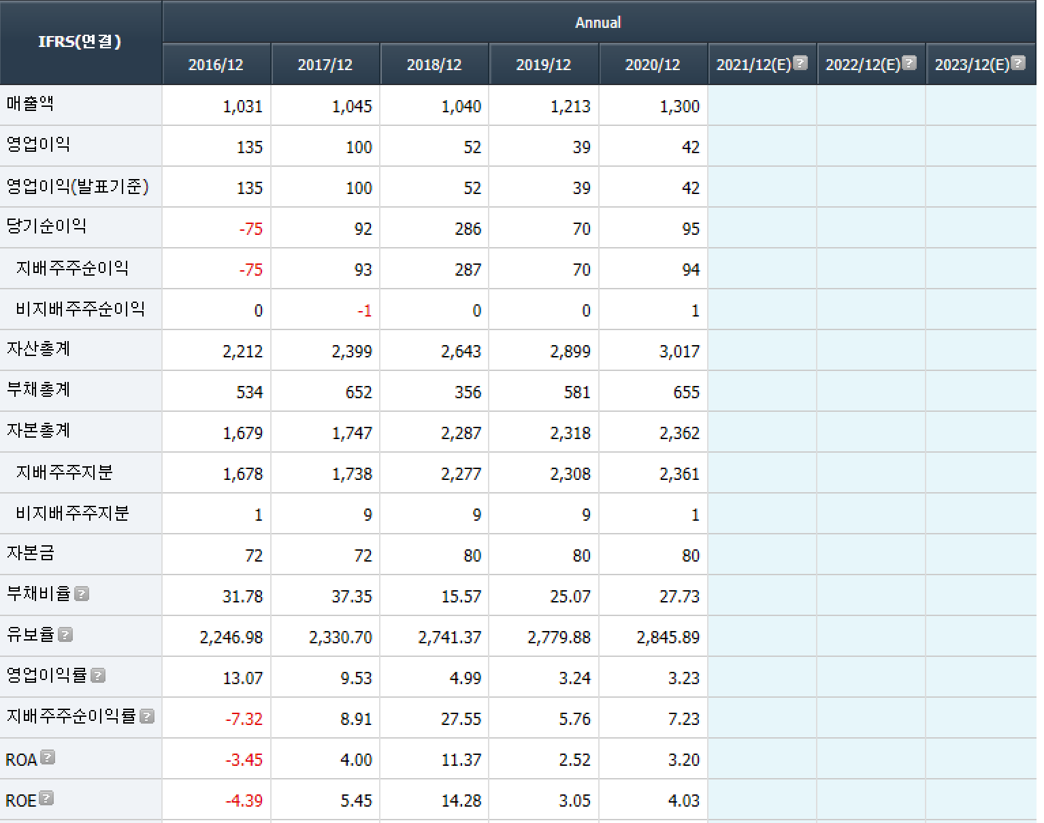Click the 당기순이익 row label

coord(46,227)
